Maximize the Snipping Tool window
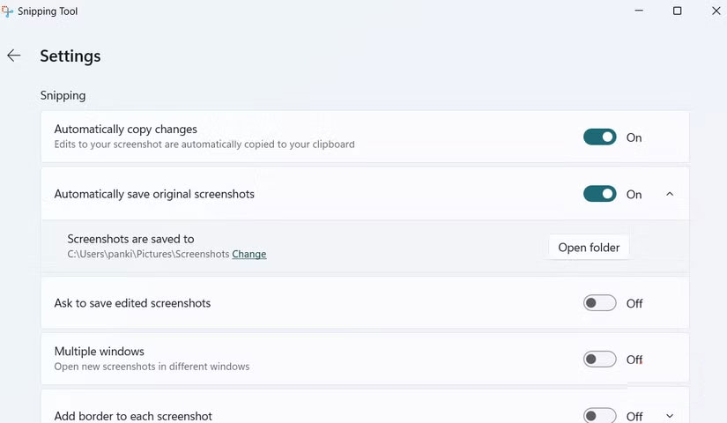The image size is (727, 423). (x=677, y=11)
